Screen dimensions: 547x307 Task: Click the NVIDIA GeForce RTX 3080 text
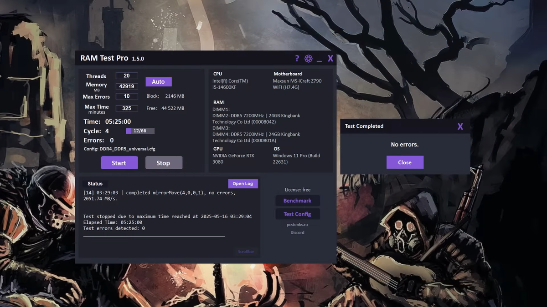(x=233, y=159)
